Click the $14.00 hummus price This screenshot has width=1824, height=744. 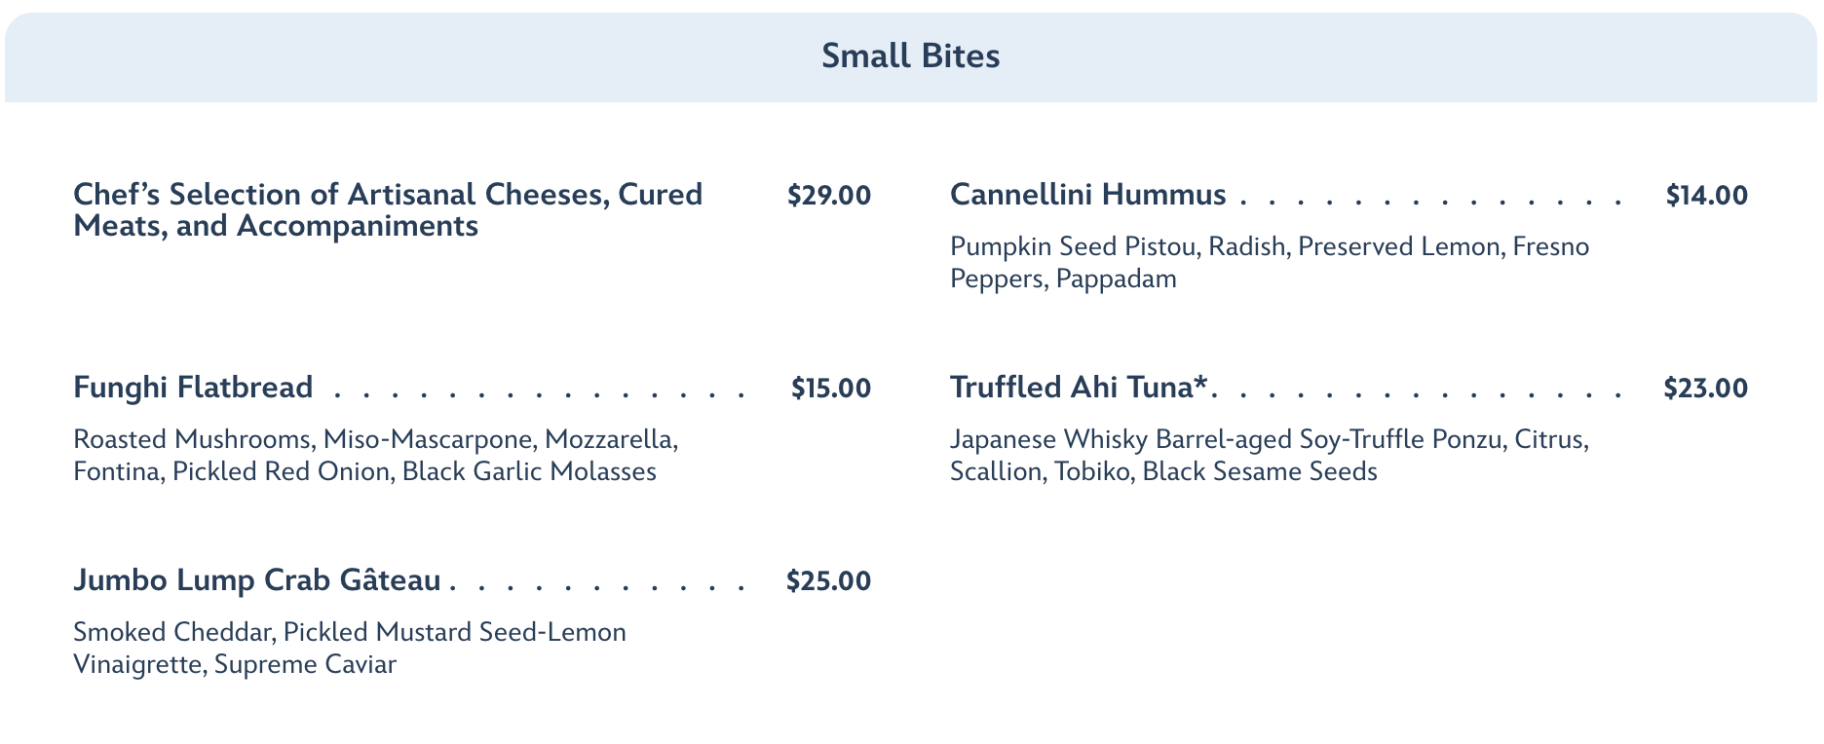(x=1706, y=196)
